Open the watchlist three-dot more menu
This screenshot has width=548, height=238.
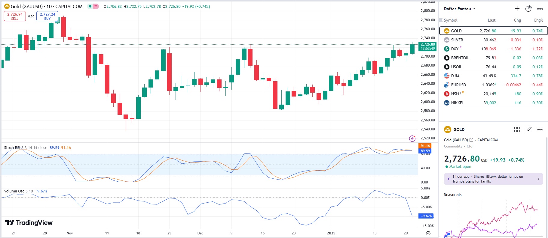coord(540,9)
